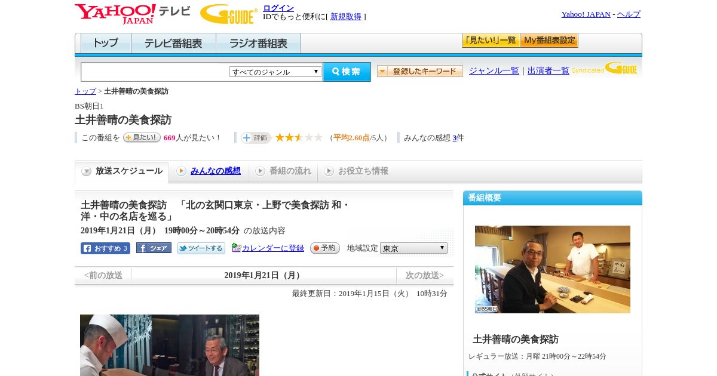Open the 番組概要 program photo thumbnail
717x376 pixels.
553,269
